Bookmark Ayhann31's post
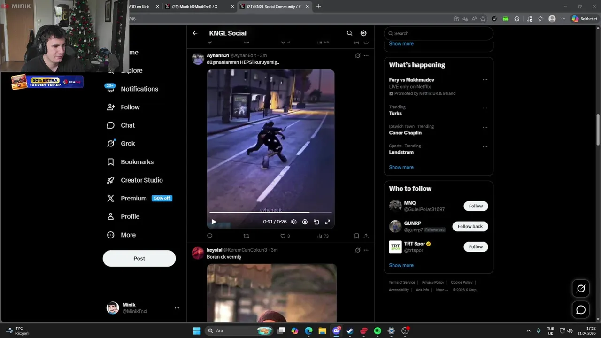 (357, 236)
